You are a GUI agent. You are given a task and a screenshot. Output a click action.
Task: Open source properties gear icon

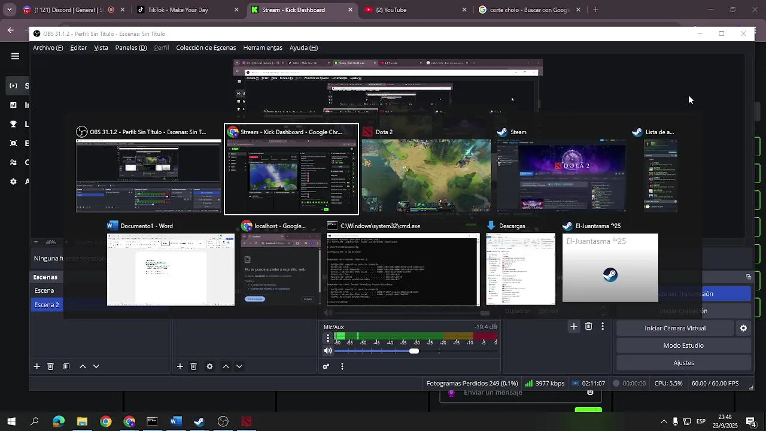(x=209, y=366)
